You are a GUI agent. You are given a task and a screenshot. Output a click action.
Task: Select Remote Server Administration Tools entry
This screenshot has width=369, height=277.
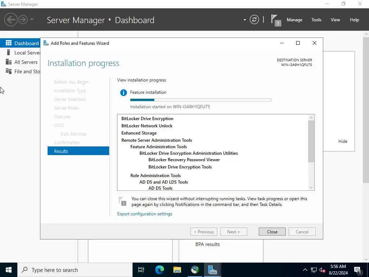[x=157, y=140]
